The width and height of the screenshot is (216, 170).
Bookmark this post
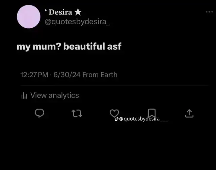[x=152, y=113]
